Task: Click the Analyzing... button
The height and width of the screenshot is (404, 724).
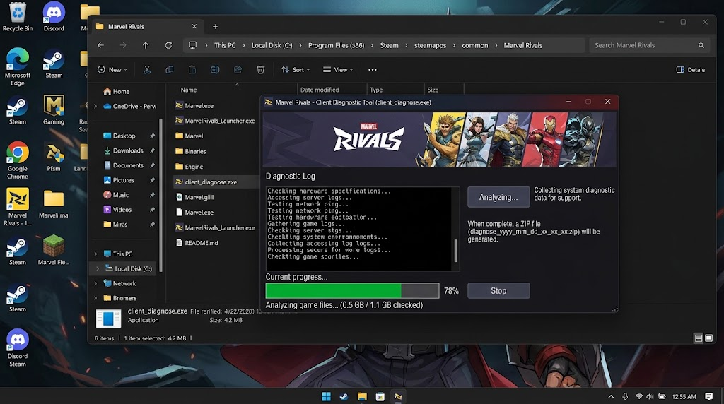Action: click(498, 197)
